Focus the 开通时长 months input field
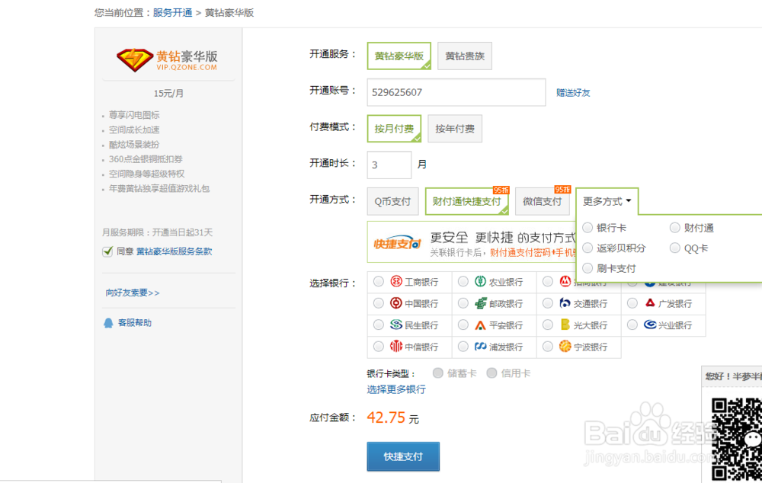 (x=389, y=165)
